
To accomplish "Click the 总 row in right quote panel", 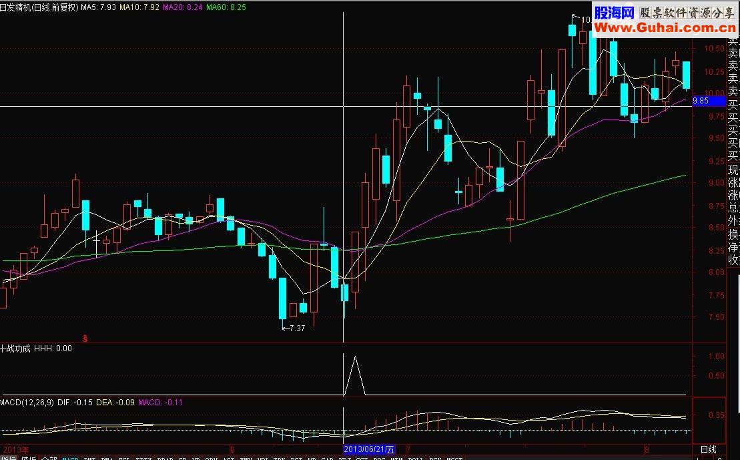I will [733, 208].
